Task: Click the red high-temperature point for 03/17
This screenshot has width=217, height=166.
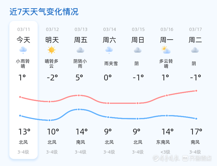Action: [196, 91]
